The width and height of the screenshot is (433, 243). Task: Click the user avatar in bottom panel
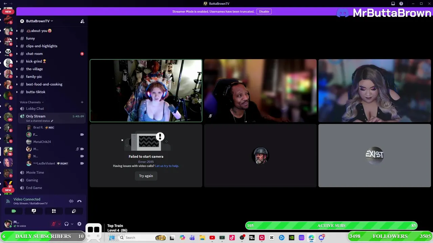point(8,224)
